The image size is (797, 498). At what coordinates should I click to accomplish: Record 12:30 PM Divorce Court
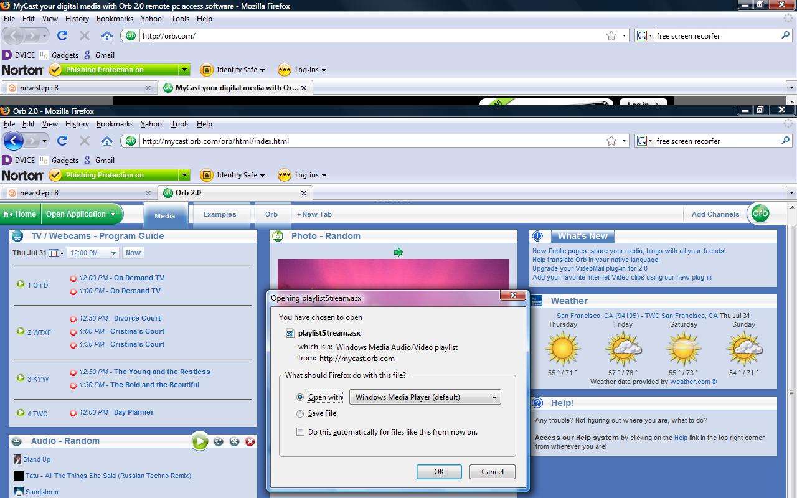click(73, 319)
